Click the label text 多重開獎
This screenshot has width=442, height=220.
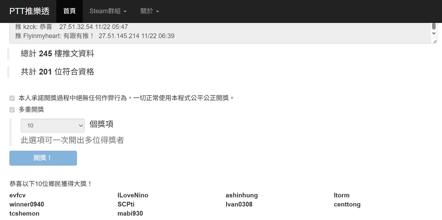pos(31,110)
